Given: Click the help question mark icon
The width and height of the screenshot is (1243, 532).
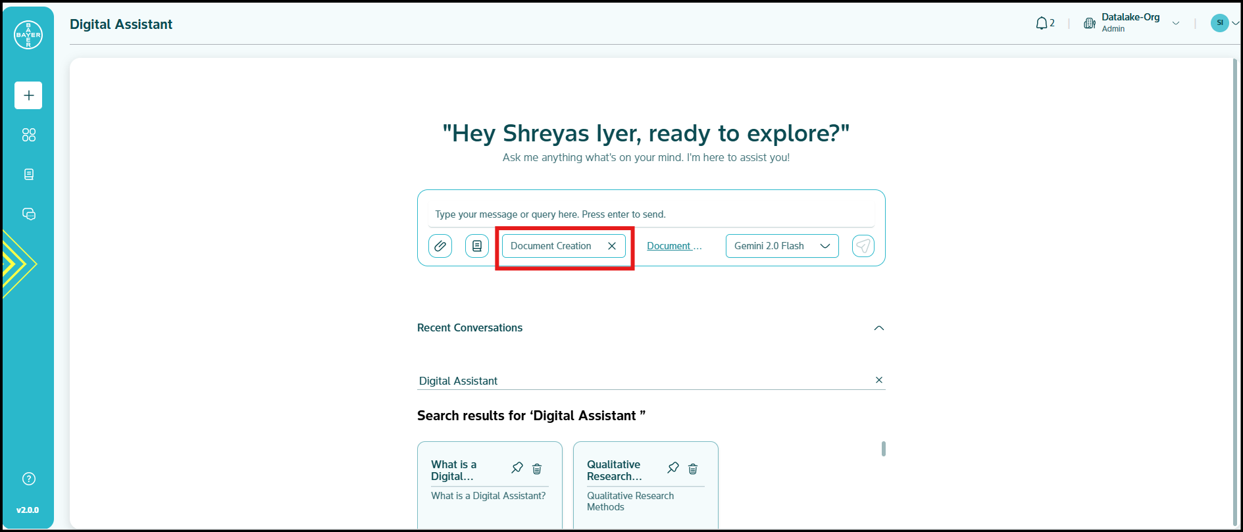Looking at the screenshot, I should pyautogui.click(x=28, y=479).
